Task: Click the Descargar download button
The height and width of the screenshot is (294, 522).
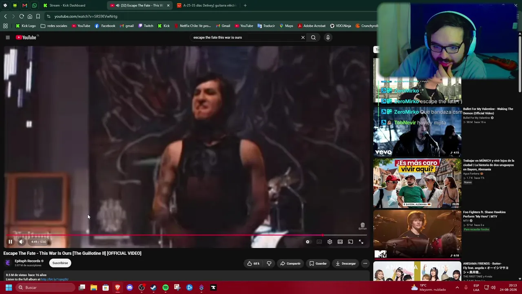Action: pos(346,263)
